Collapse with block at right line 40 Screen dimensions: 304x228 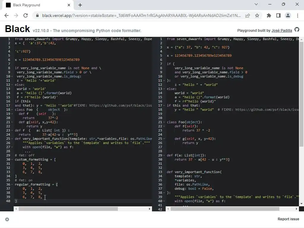coord(164,201)
